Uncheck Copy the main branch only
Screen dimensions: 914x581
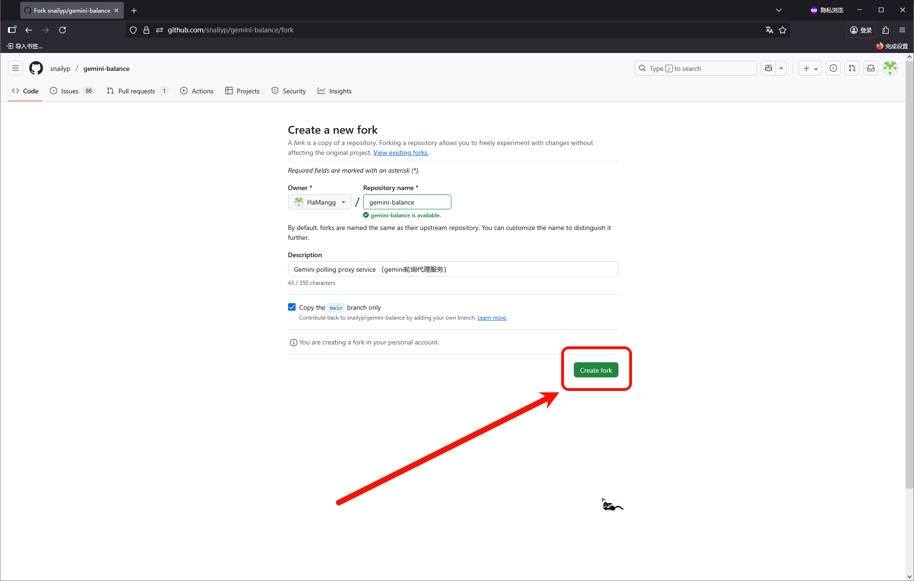(x=292, y=307)
